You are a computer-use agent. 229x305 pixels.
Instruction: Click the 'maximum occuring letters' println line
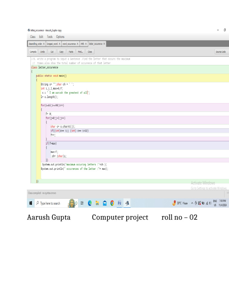point(74,164)
